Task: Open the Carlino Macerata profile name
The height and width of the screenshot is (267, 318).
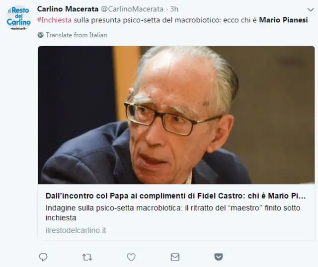Action: pos(68,9)
